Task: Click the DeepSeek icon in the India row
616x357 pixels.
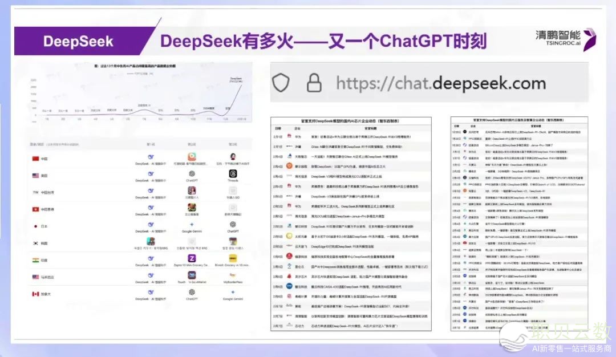Action: (151, 258)
